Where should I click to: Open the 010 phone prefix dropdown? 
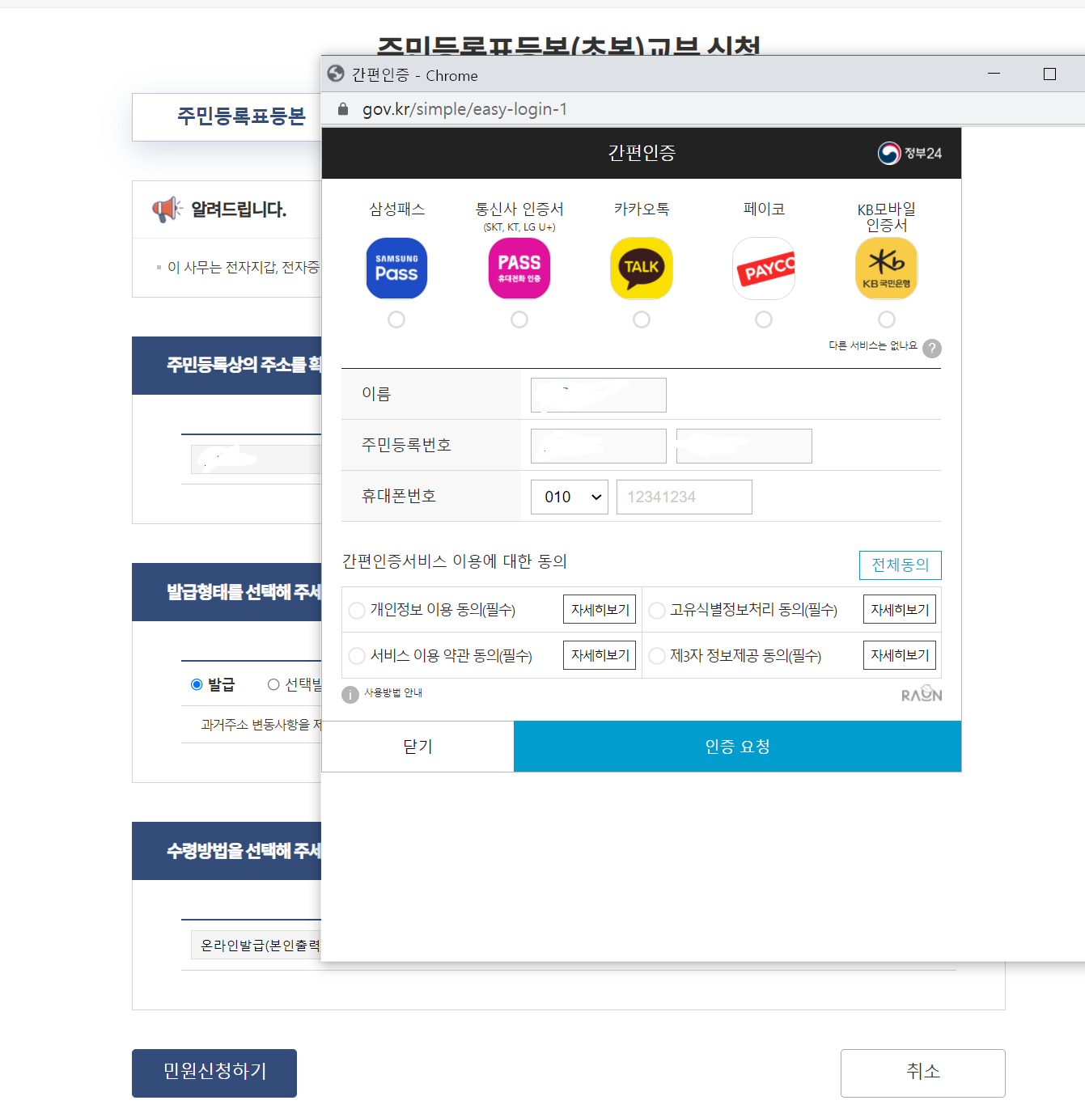570,497
